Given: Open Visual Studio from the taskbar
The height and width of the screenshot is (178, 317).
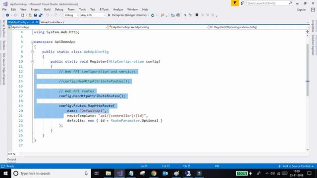Looking at the screenshot, I should click(x=120, y=174).
